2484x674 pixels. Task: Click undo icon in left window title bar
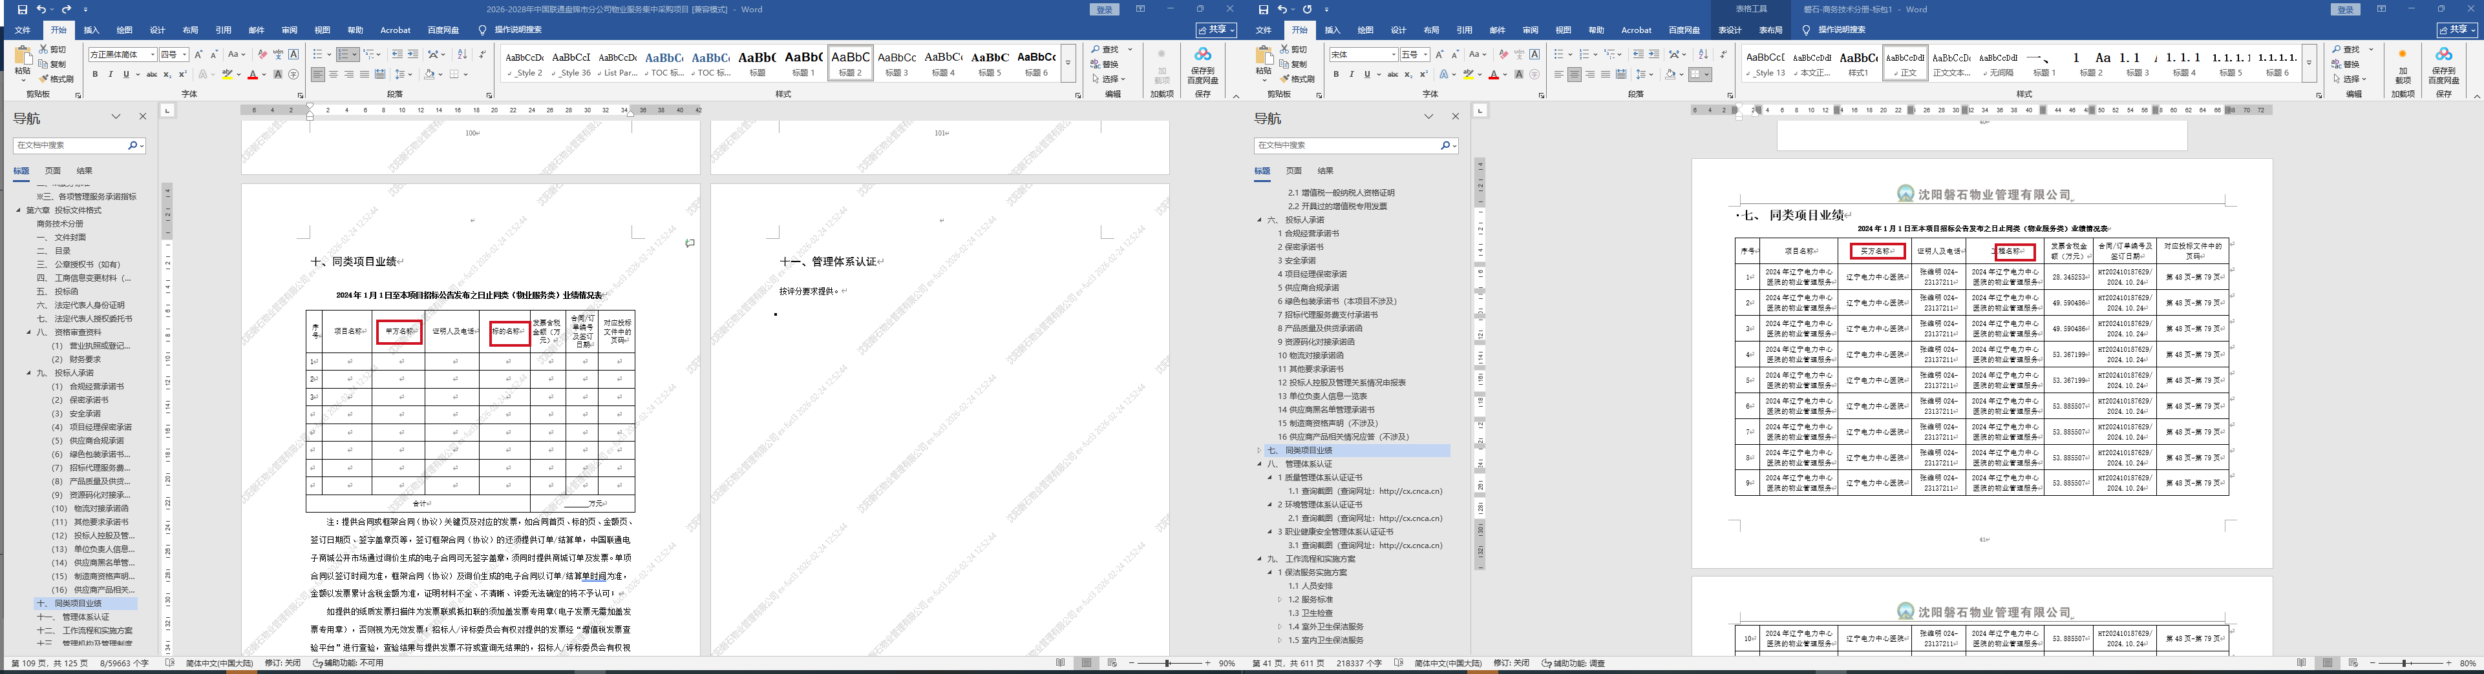[x=41, y=10]
